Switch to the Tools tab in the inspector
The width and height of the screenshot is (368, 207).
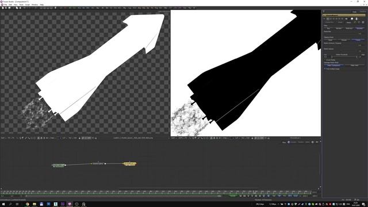tap(354, 11)
